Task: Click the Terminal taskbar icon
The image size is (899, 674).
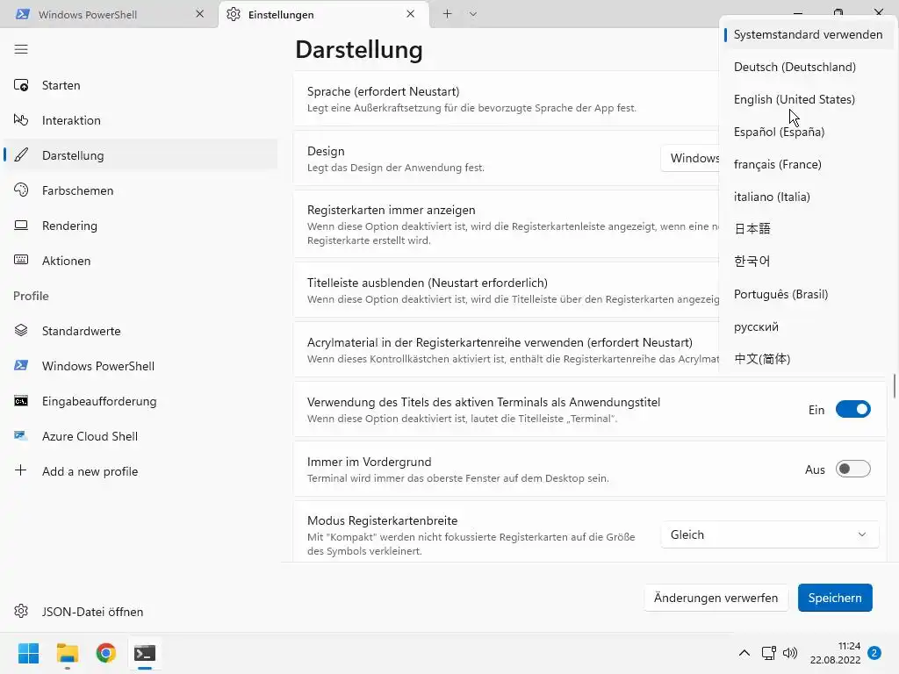Action: [x=145, y=653]
